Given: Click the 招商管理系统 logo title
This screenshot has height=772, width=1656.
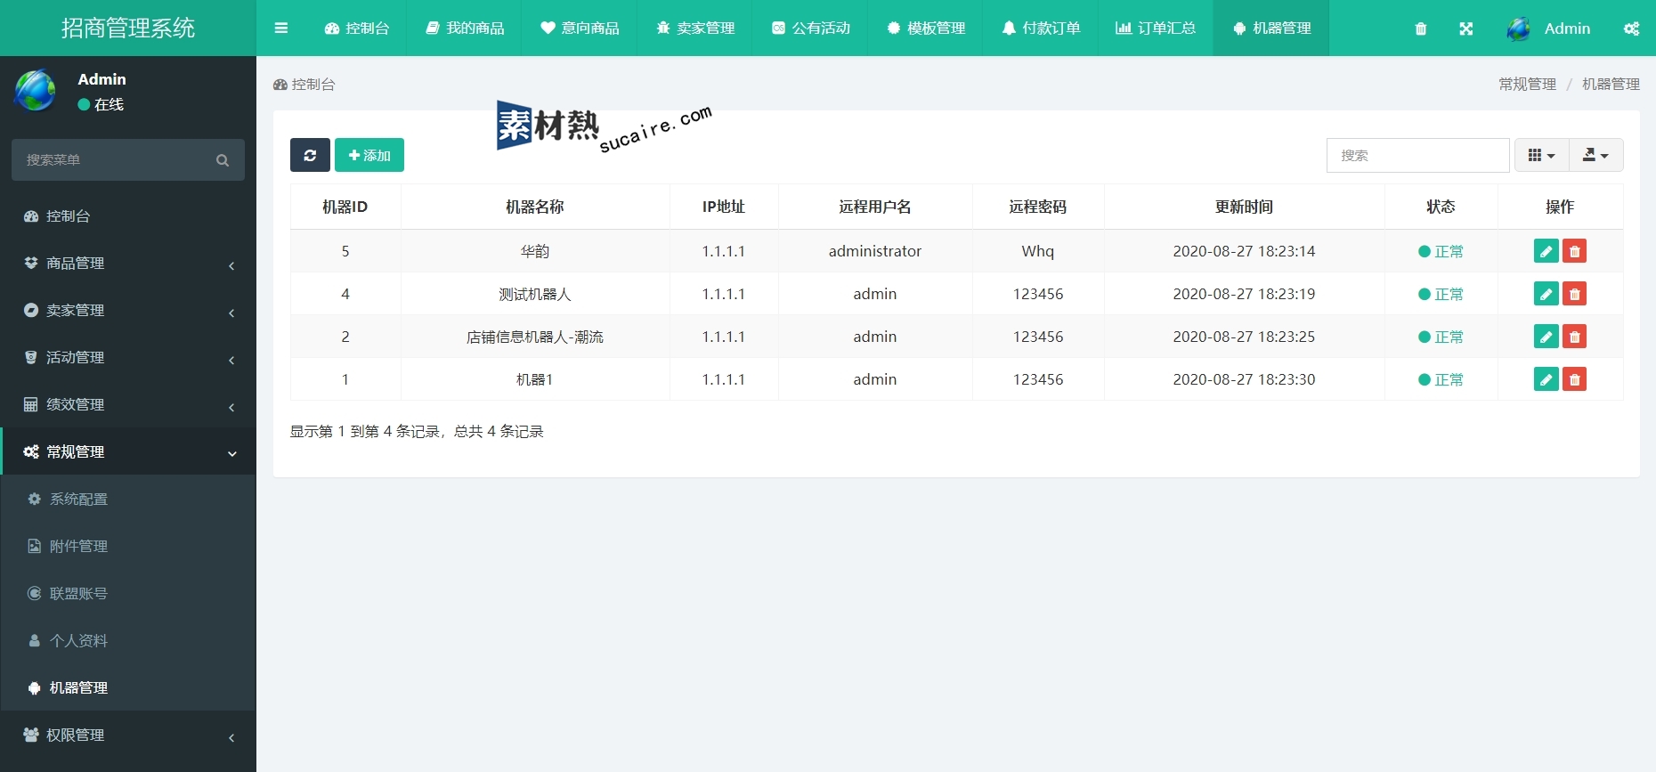Looking at the screenshot, I should (x=128, y=28).
